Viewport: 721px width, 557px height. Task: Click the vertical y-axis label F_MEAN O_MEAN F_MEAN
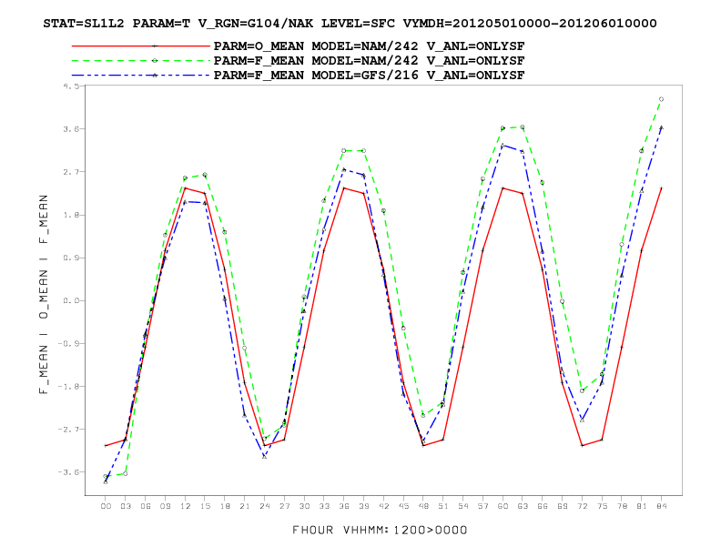[x=44, y=294]
